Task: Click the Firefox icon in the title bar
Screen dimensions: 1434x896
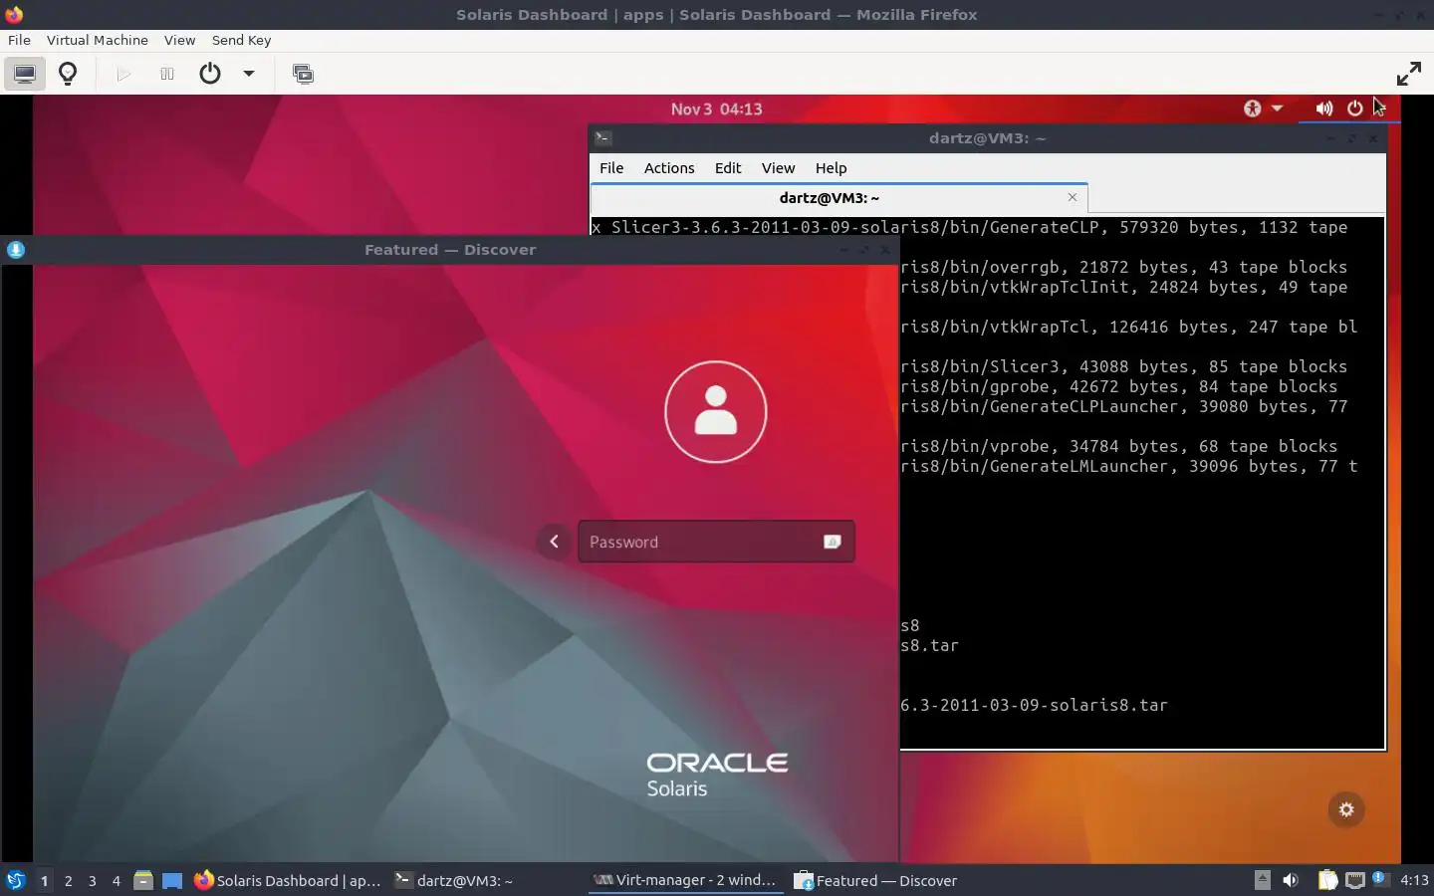Action: coord(14,14)
